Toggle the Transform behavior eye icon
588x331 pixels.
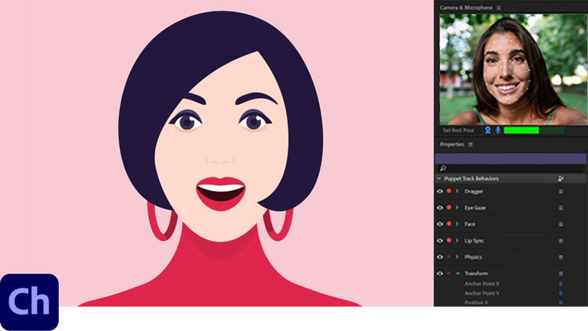point(440,274)
